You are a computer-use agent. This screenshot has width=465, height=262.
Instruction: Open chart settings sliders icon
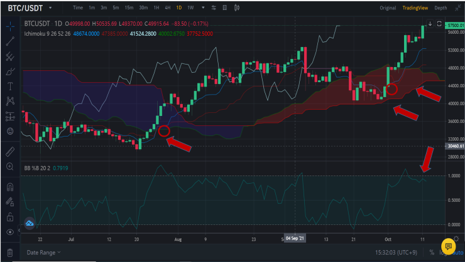(214, 8)
